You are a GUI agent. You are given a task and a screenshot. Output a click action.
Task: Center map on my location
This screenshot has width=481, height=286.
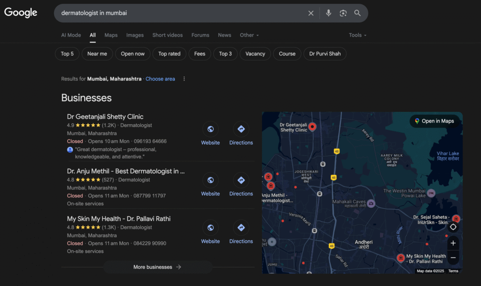453,227
